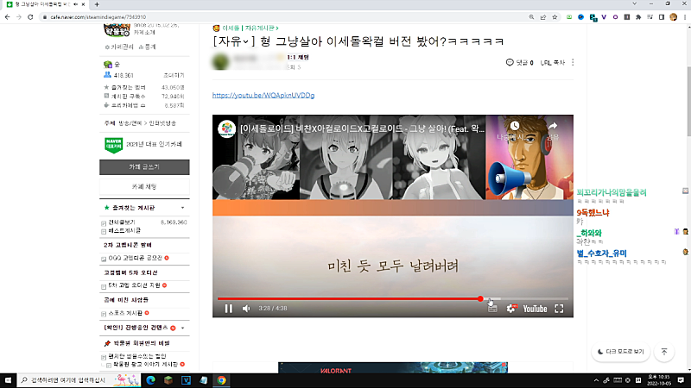
Task: Mute the video volume
Action: coord(246,309)
